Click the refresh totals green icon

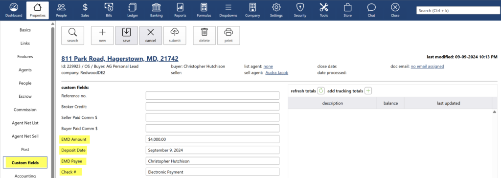(321, 91)
